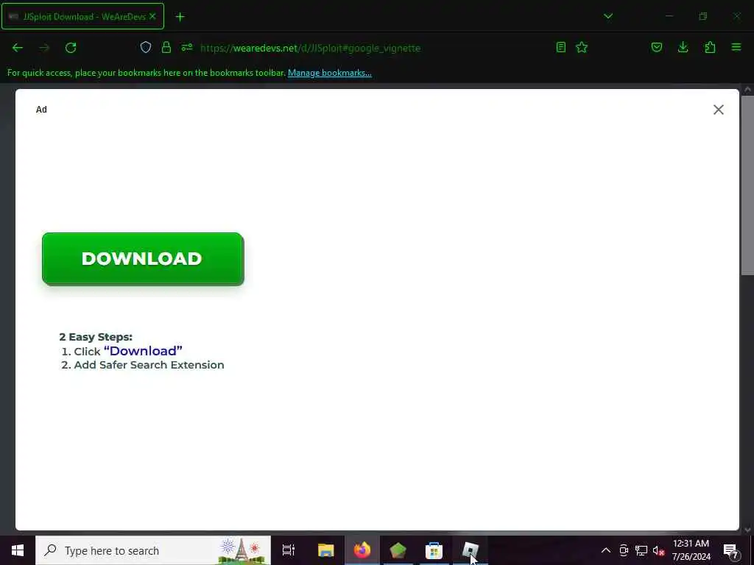Click the "Download" text in steps
Viewport: 754px width, 565px height.
point(143,351)
